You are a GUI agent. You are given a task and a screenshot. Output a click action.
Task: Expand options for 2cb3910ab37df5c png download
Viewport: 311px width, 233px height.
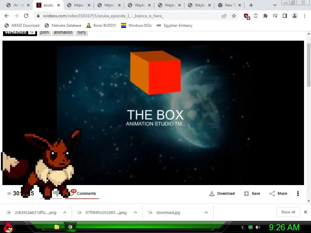65,212
